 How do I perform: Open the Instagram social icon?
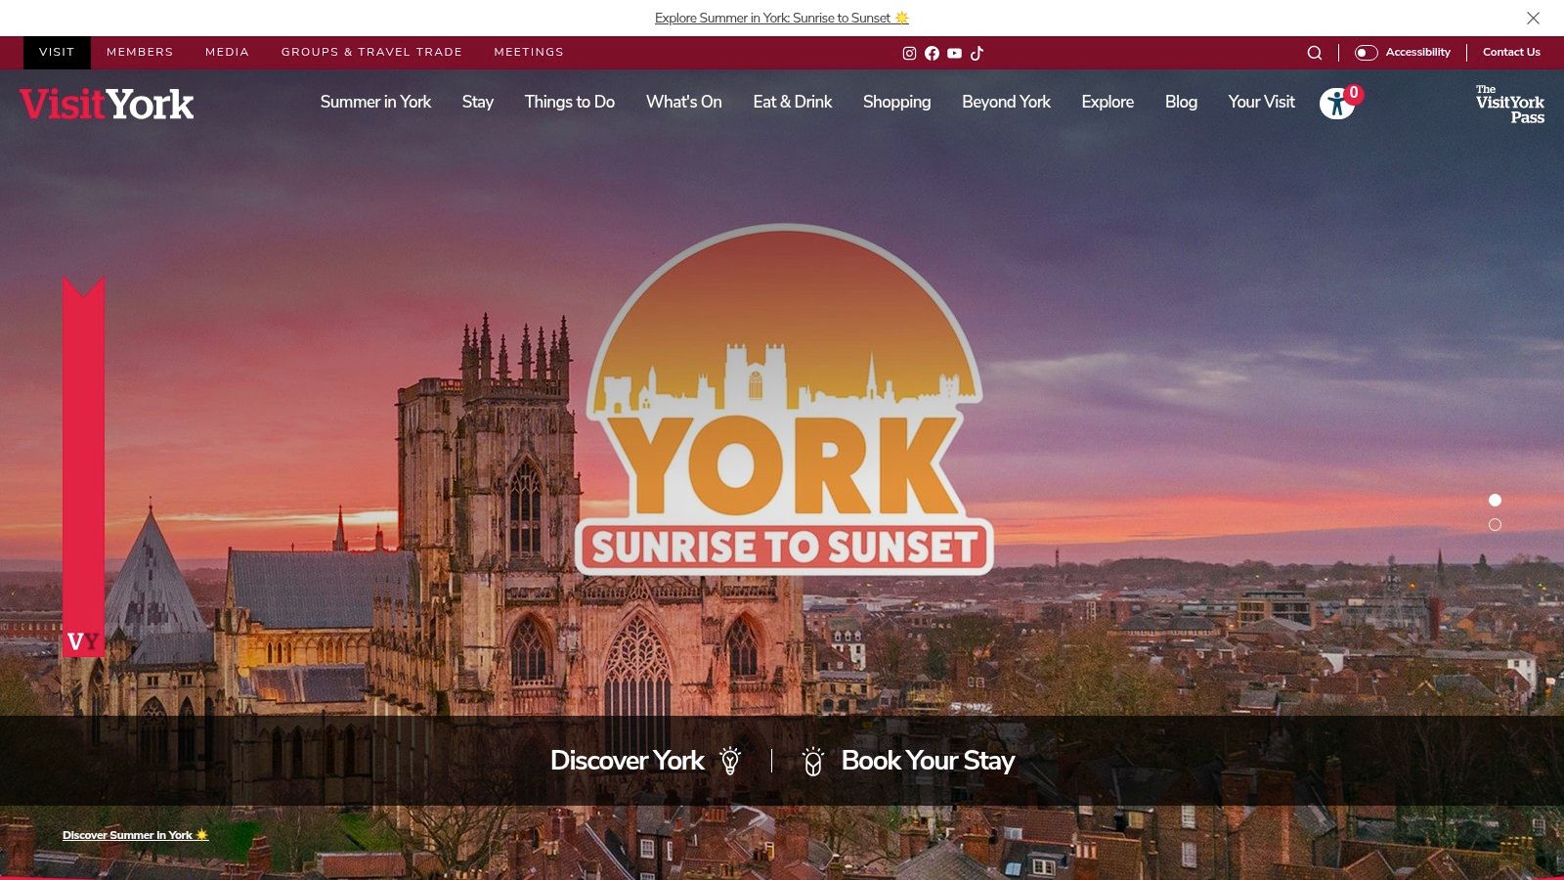(909, 53)
